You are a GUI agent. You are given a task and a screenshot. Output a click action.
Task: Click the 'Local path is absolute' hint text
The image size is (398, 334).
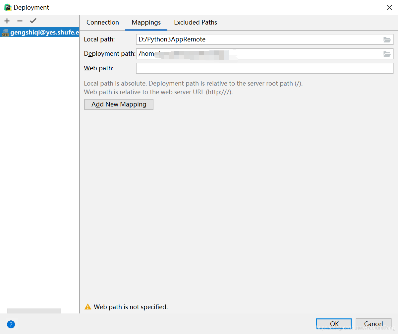coord(193,83)
